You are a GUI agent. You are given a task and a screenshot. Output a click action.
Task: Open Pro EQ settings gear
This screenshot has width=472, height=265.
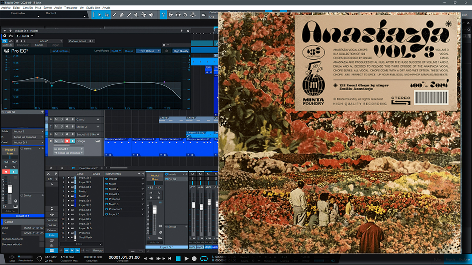point(164,45)
